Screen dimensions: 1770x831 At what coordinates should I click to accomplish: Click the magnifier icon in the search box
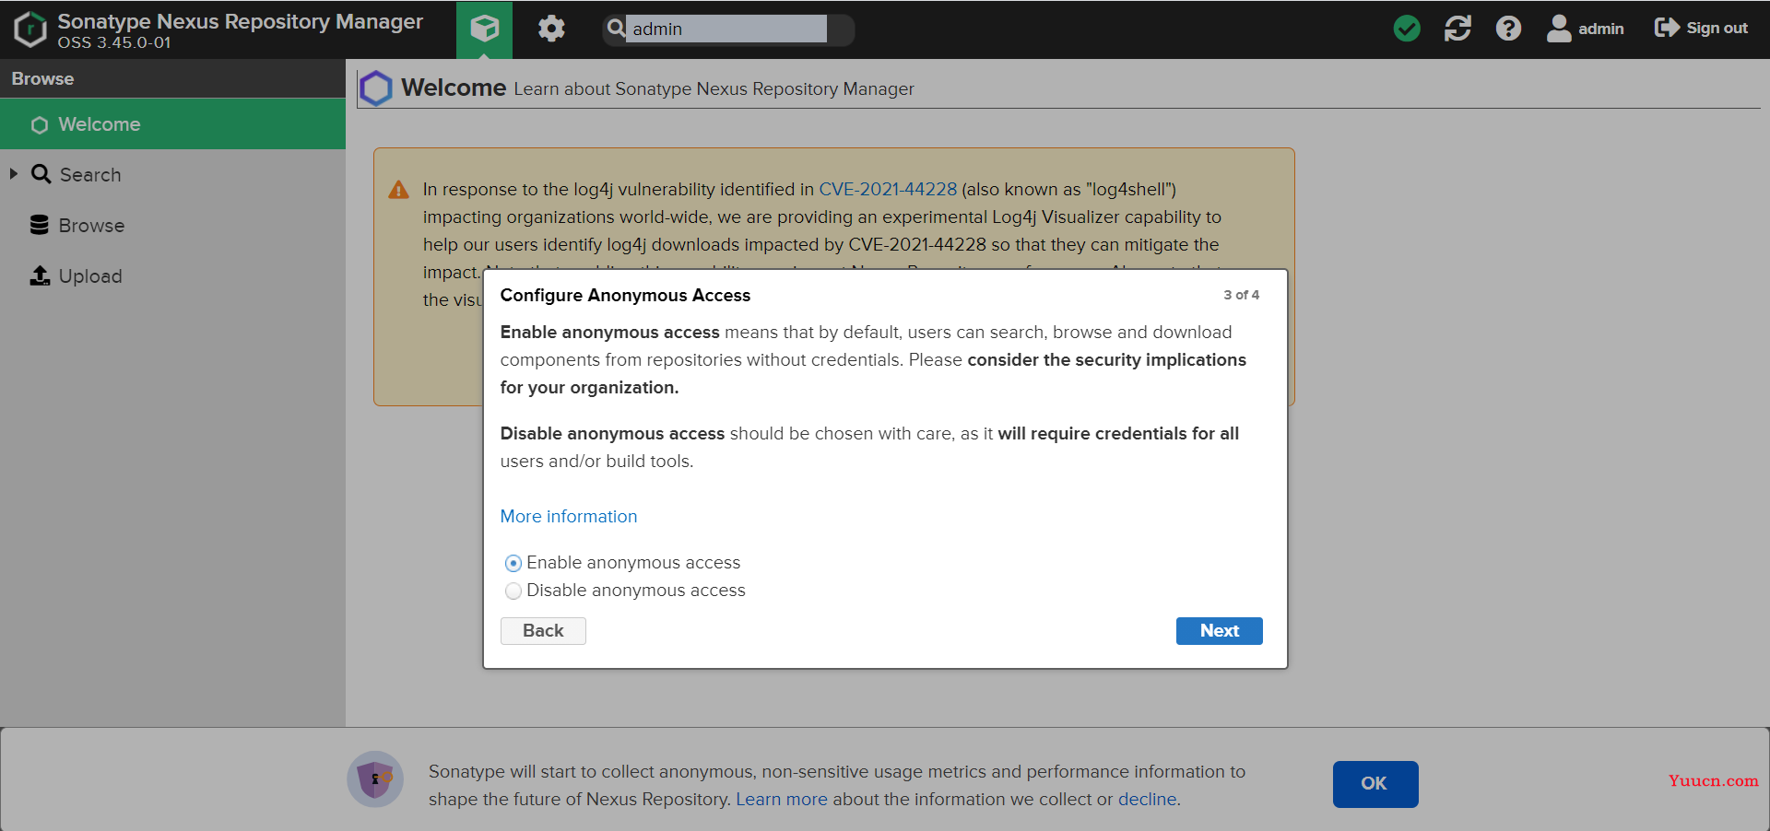click(x=616, y=29)
